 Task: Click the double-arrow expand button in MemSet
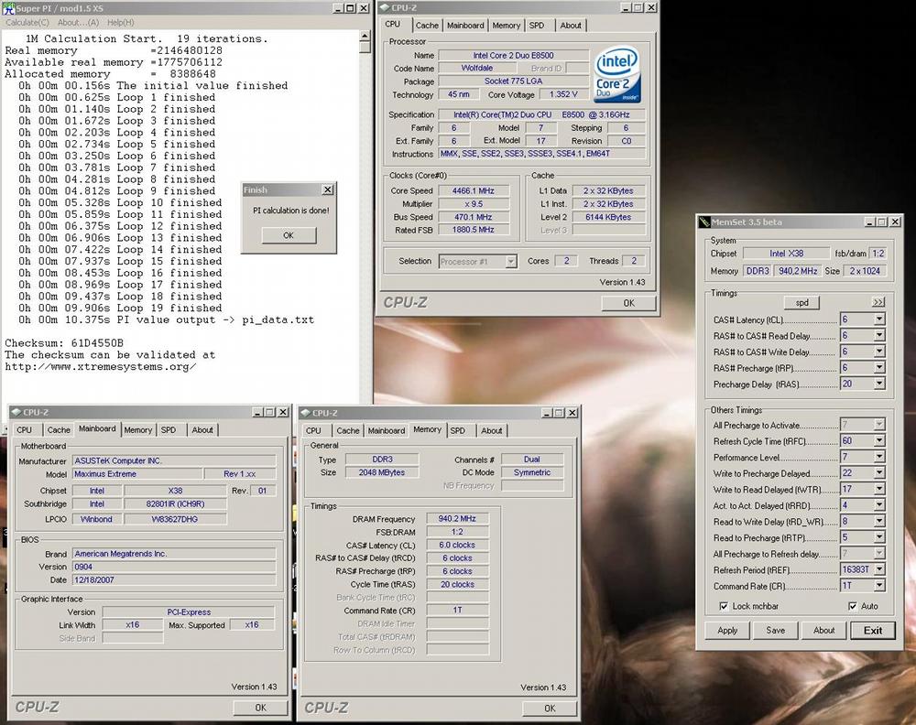(878, 301)
